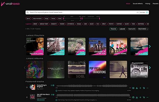Find similar tracks to We Will Not Back Down

[133, 97]
